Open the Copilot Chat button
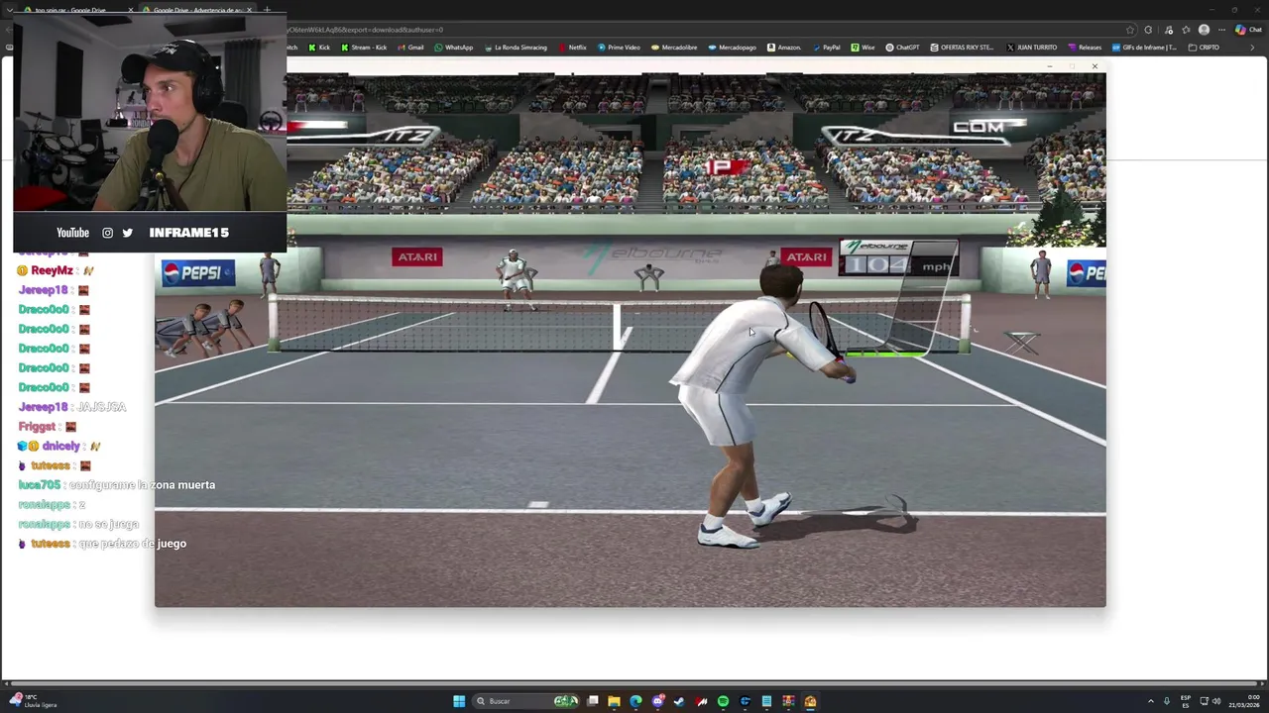 tap(1248, 30)
